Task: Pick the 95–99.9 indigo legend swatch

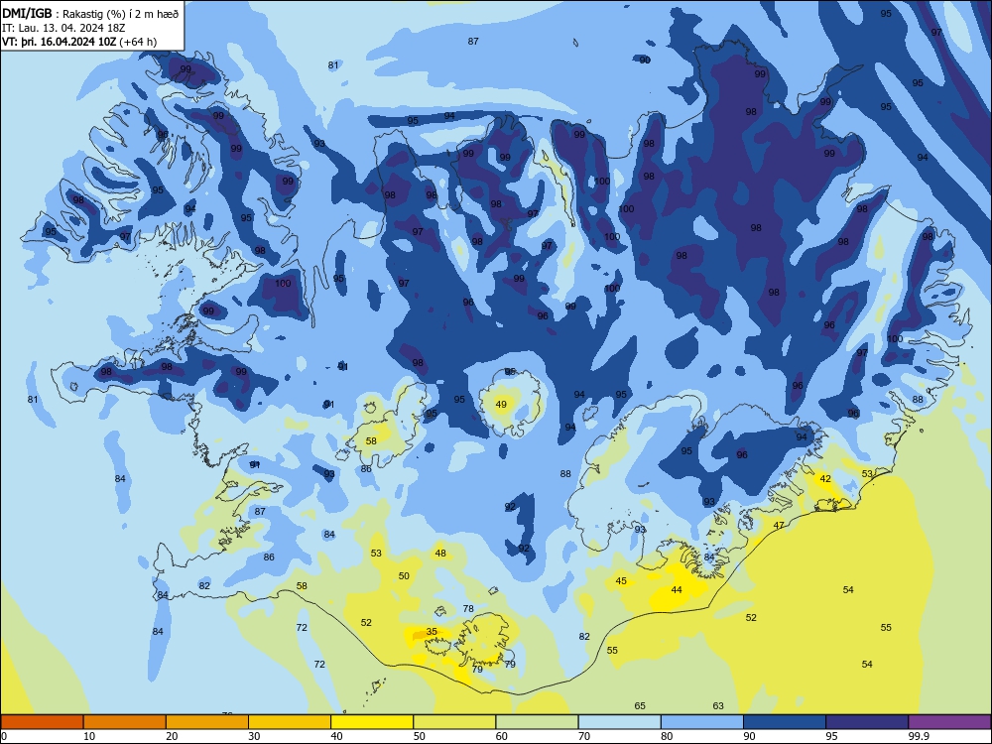Action: (867, 722)
